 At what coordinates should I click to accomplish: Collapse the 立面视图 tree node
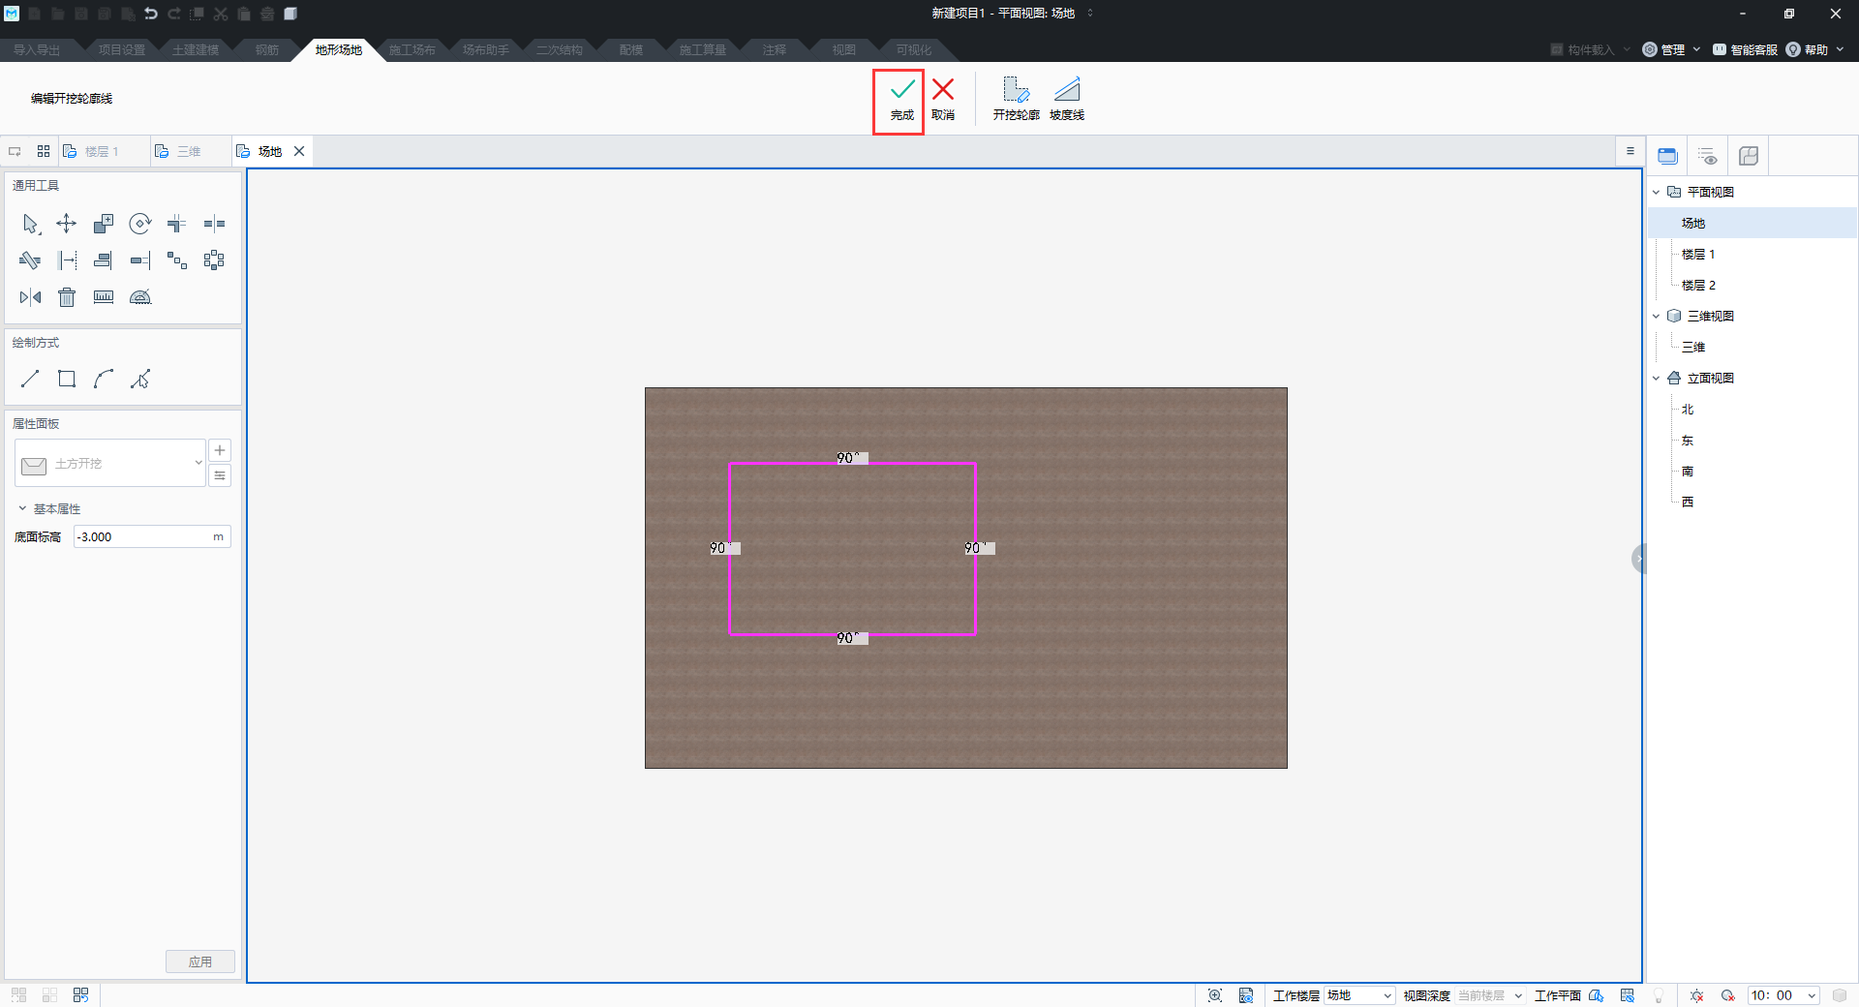[1657, 378]
